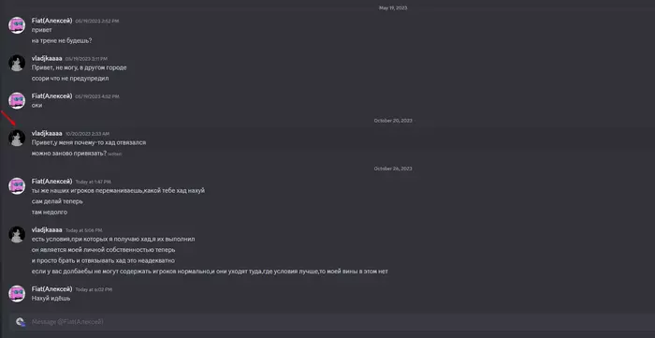Select the 10/20/2023 2:33 AM timestamp

[87, 134]
